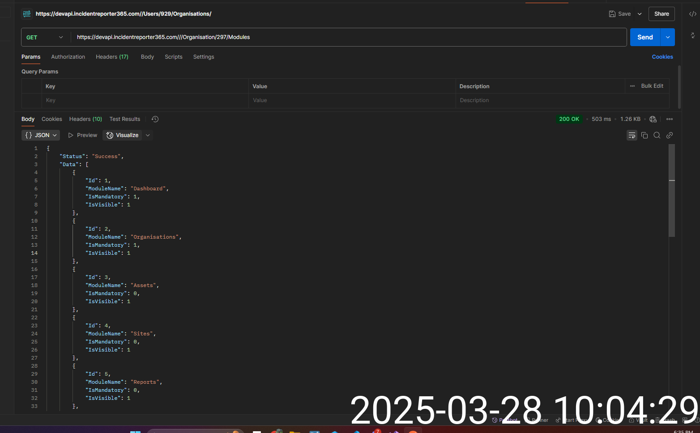The height and width of the screenshot is (433, 700).
Task: Open the response history clock icon
Action: tap(155, 119)
